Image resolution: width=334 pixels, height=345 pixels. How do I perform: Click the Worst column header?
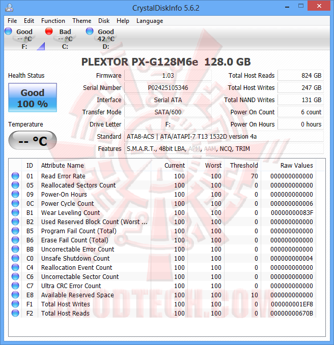click(x=206, y=166)
